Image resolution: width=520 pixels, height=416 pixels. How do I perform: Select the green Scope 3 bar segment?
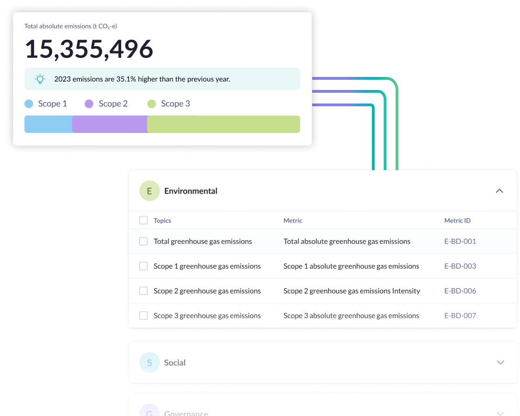tap(224, 124)
